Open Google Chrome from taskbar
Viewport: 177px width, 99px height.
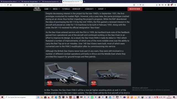click(53, 97)
